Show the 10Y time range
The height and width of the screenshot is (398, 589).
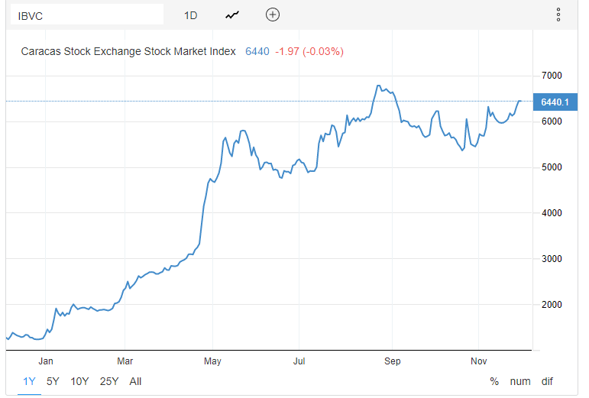point(79,381)
